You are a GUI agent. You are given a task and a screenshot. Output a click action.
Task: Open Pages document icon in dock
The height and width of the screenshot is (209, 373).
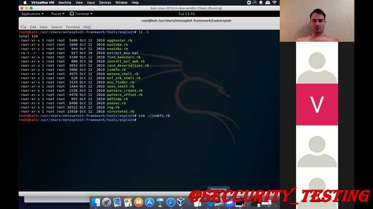pos(128,202)
